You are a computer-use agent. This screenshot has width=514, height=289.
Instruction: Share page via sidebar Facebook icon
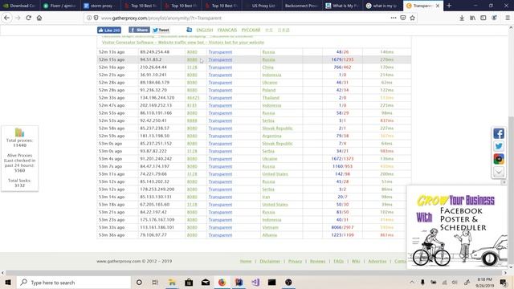[x=499, y=134]
